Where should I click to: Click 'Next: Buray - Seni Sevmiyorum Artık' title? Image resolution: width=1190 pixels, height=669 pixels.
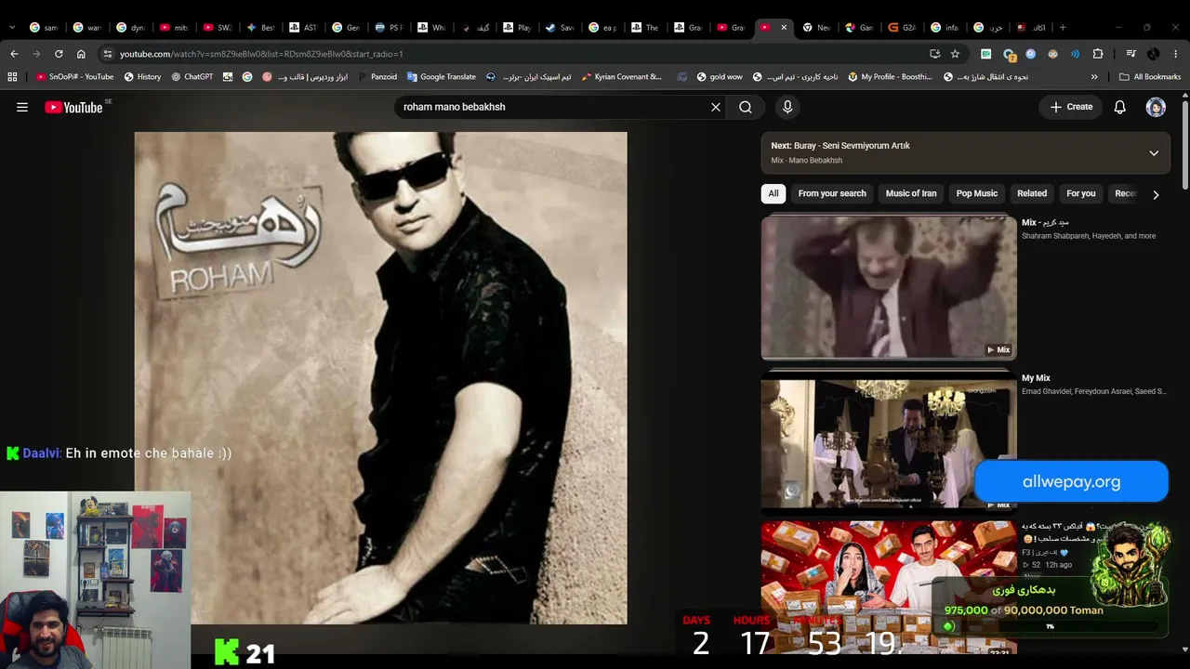840,146
